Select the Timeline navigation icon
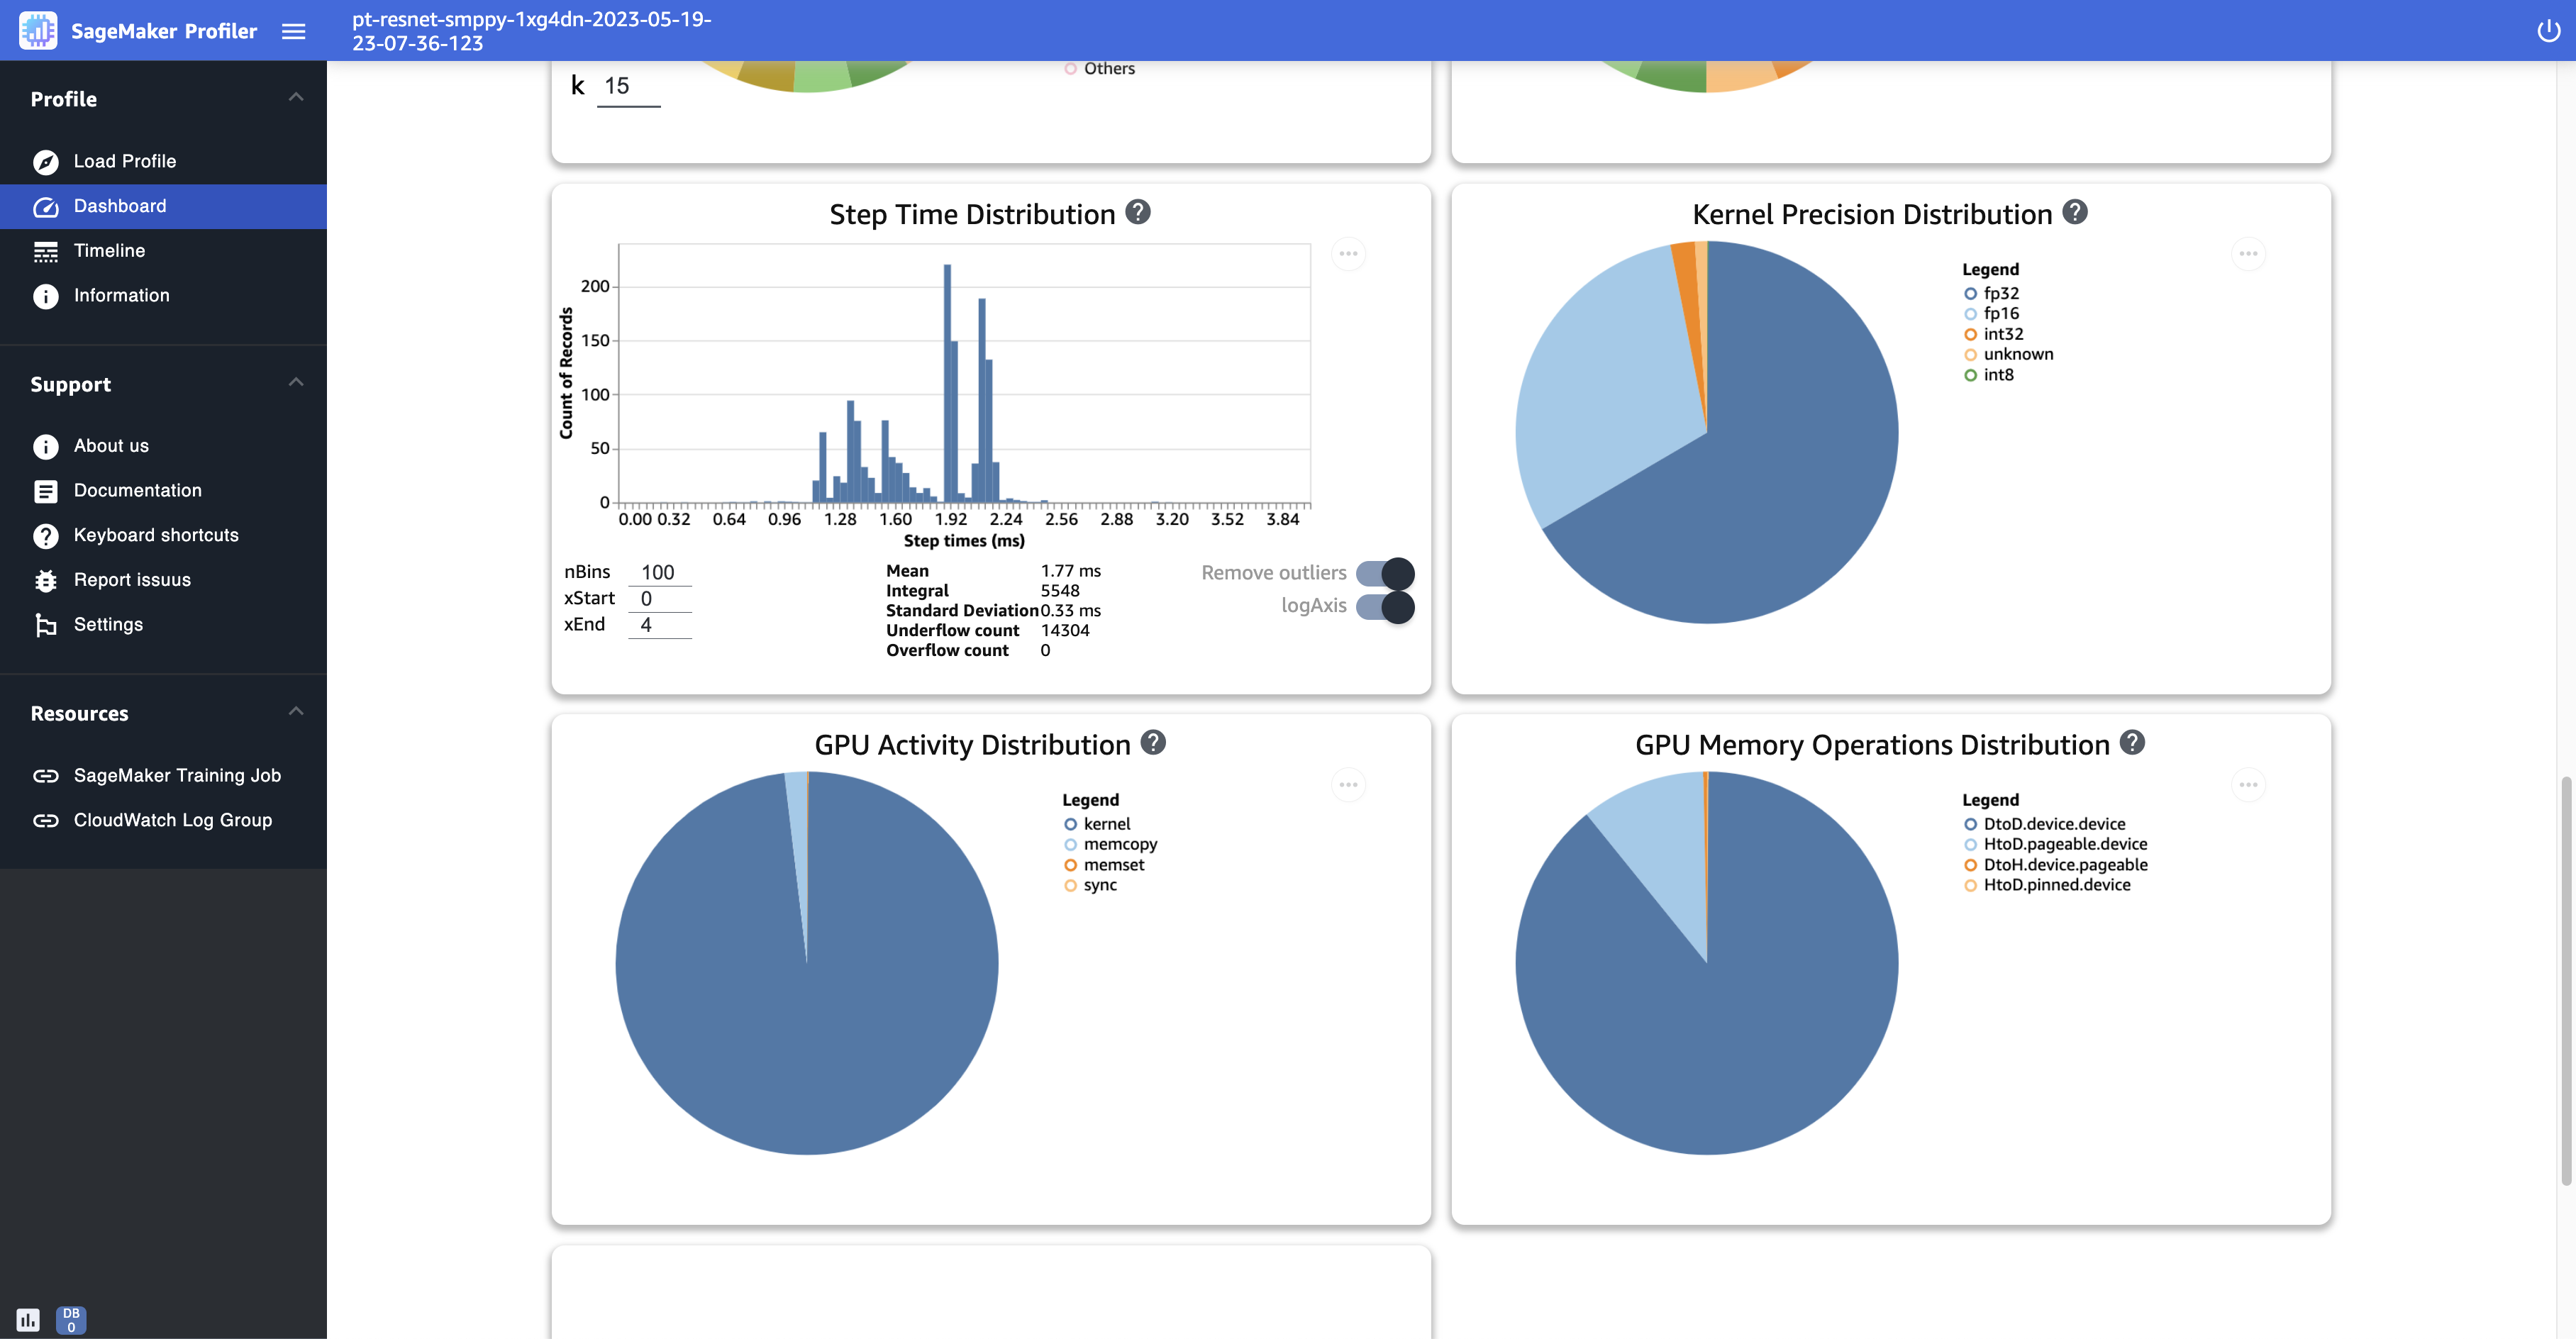Image resolution: width=2576 pixels, height=1339 pixels. [x=46, y=250]
